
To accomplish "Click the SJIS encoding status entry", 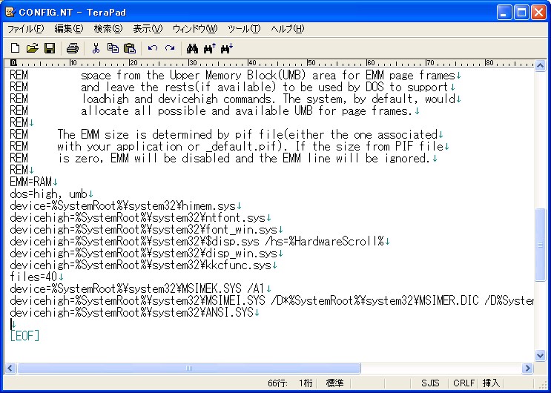I will point(430,383).
